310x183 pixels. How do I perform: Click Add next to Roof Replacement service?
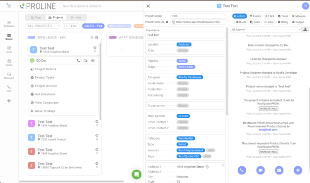coord(211,150)
